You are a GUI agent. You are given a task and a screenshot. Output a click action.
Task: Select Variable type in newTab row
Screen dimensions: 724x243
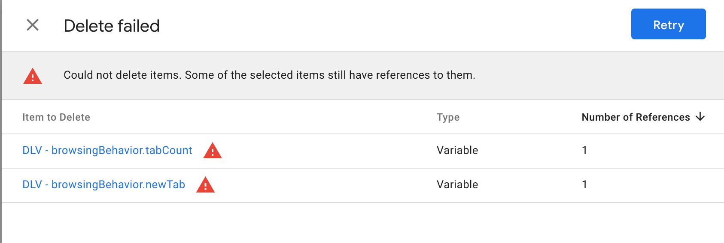pos(457,184)
